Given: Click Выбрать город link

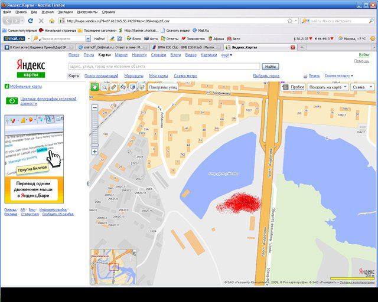Looking at the screenshot, I should (266, 75).
